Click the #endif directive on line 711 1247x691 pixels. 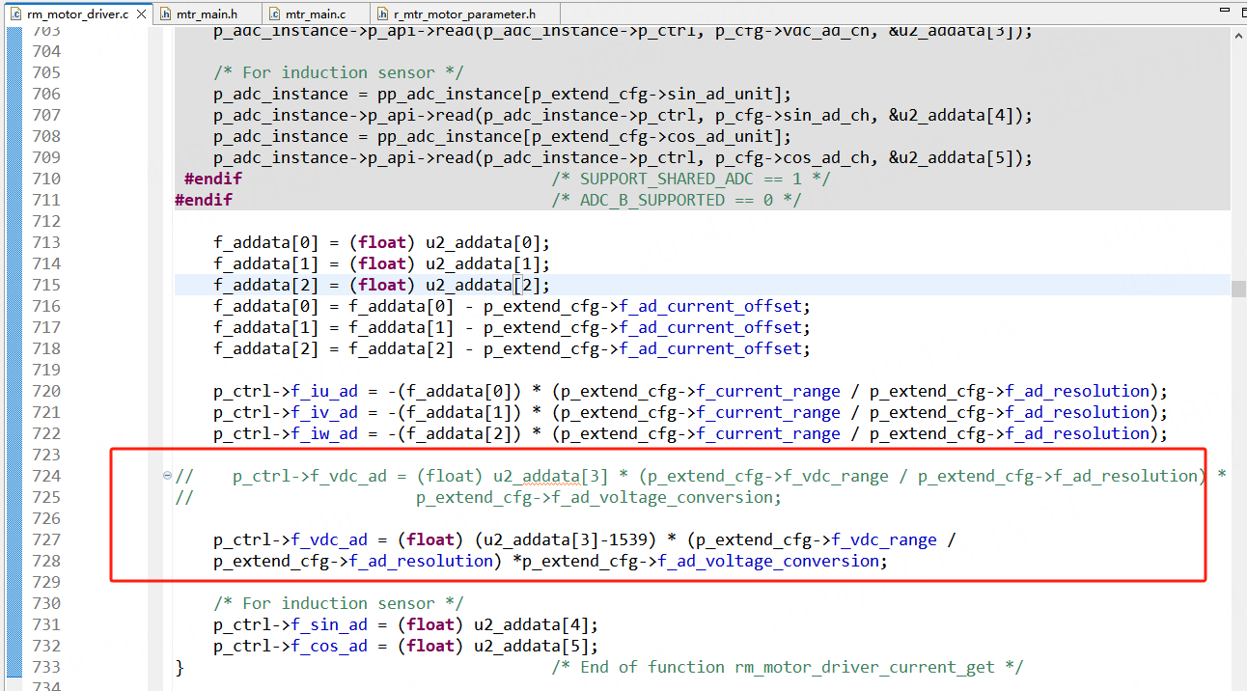[x=204, y=200]
